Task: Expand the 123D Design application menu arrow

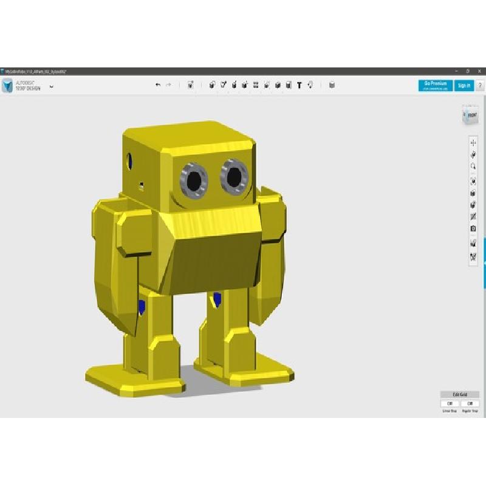Action: pos(52,86)
